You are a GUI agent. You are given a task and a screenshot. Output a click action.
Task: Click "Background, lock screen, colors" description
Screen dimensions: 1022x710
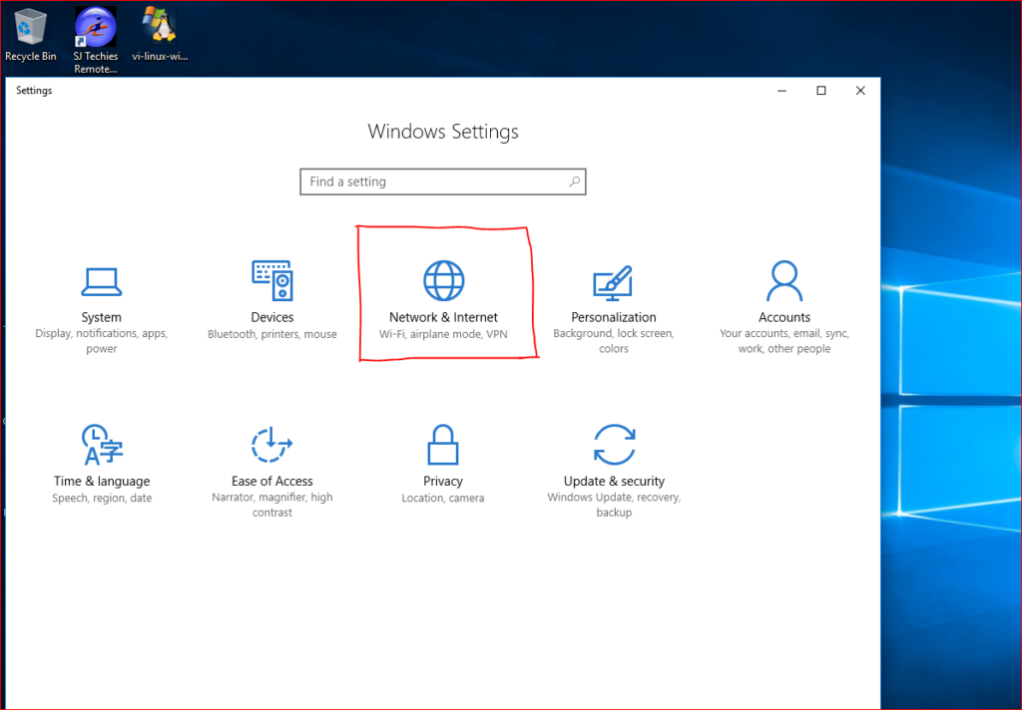[614, 341]
